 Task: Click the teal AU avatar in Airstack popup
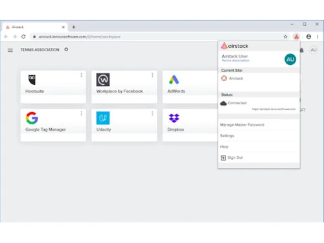click(x=290, y=60)
